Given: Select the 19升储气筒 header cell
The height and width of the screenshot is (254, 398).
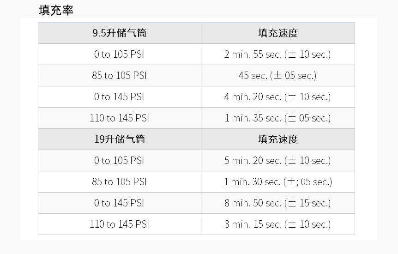Looking at the screenshot, I should coord(120,139).
